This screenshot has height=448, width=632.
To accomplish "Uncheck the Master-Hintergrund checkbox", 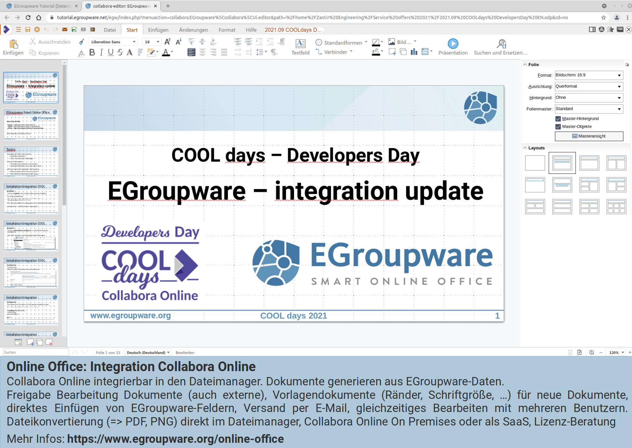I will [558, 119].
